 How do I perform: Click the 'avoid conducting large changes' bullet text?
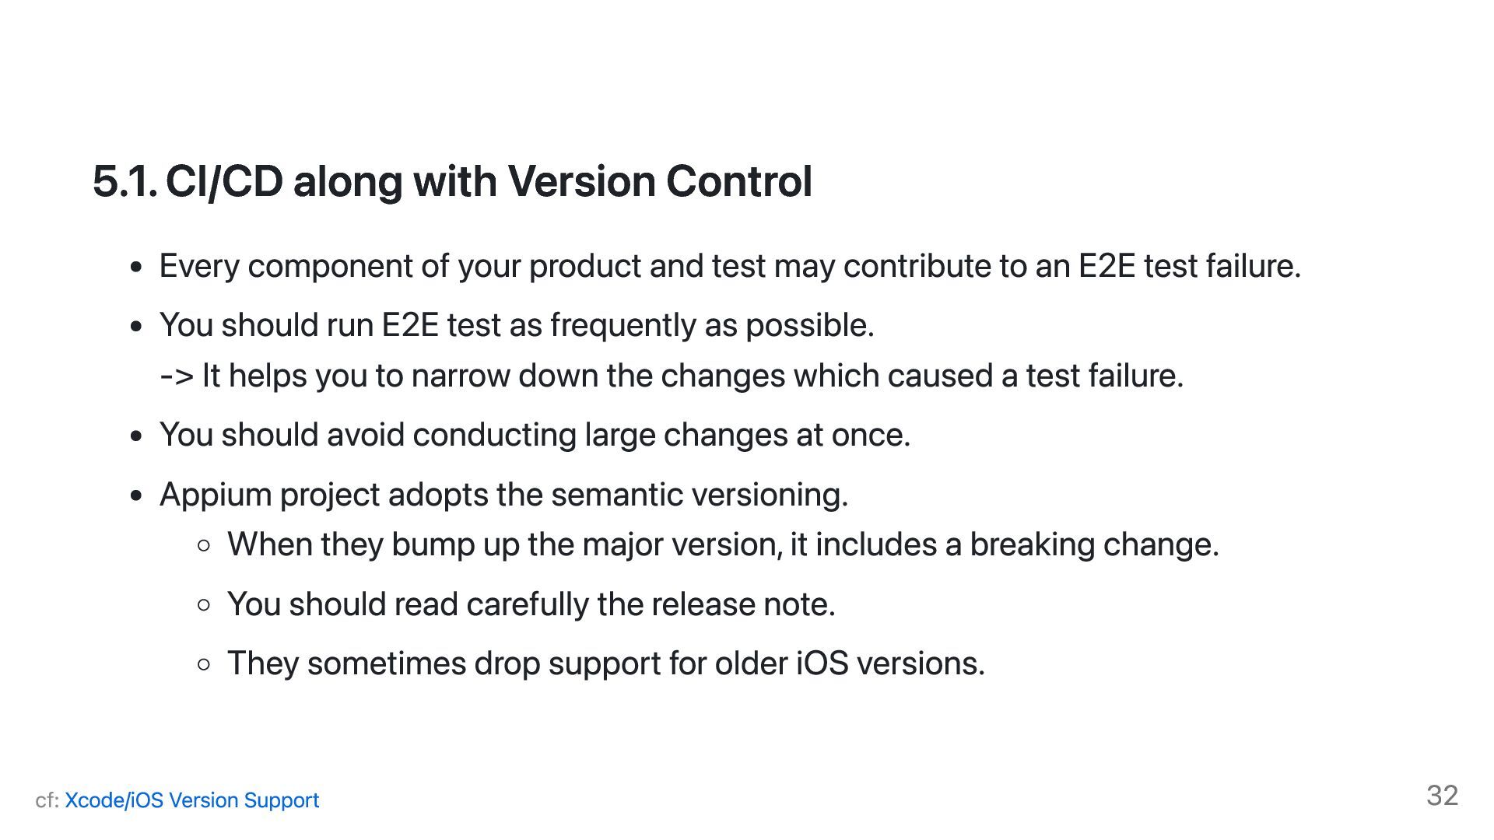tap(535, 435)
